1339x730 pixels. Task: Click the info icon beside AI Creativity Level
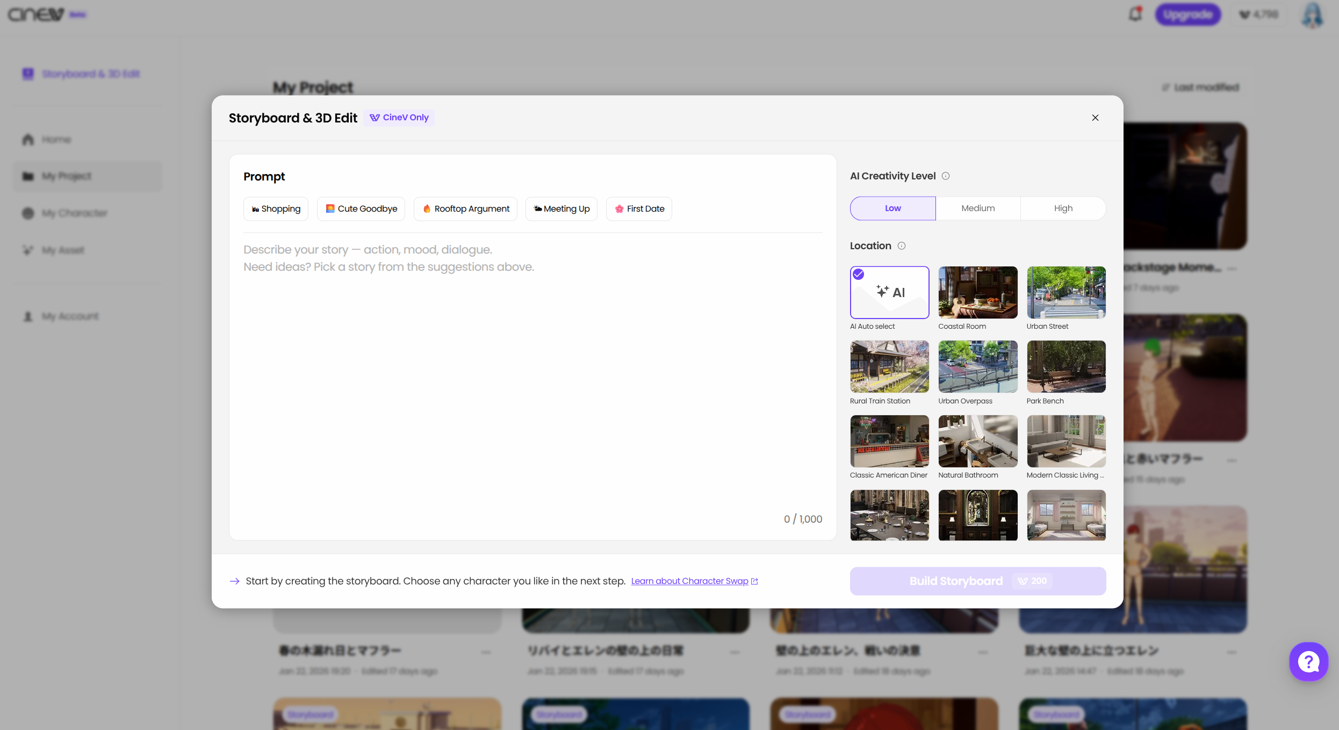click(x=946, y=176)
